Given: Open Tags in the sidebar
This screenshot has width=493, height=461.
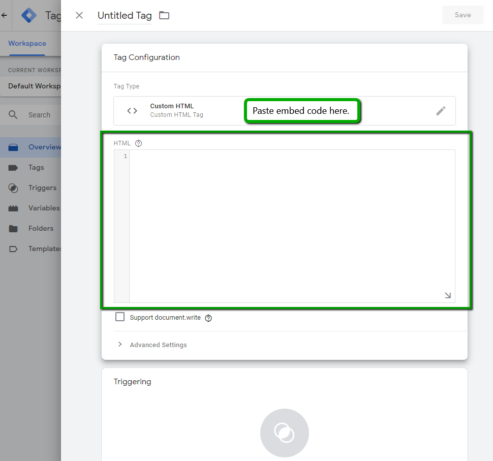Looking at the screenshot, I should click(36, 167).
